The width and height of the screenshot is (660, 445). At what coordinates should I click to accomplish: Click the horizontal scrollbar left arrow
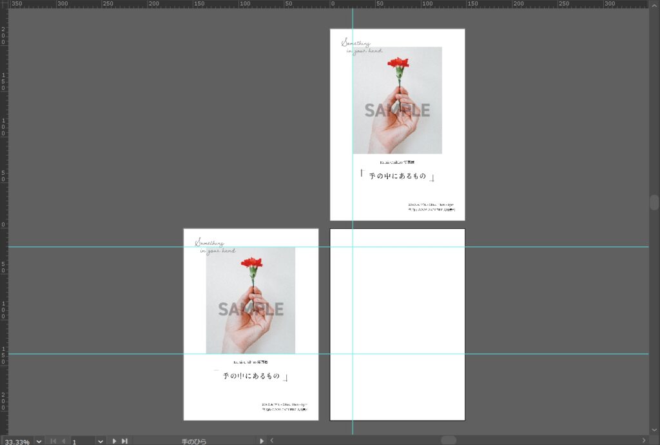271,440
